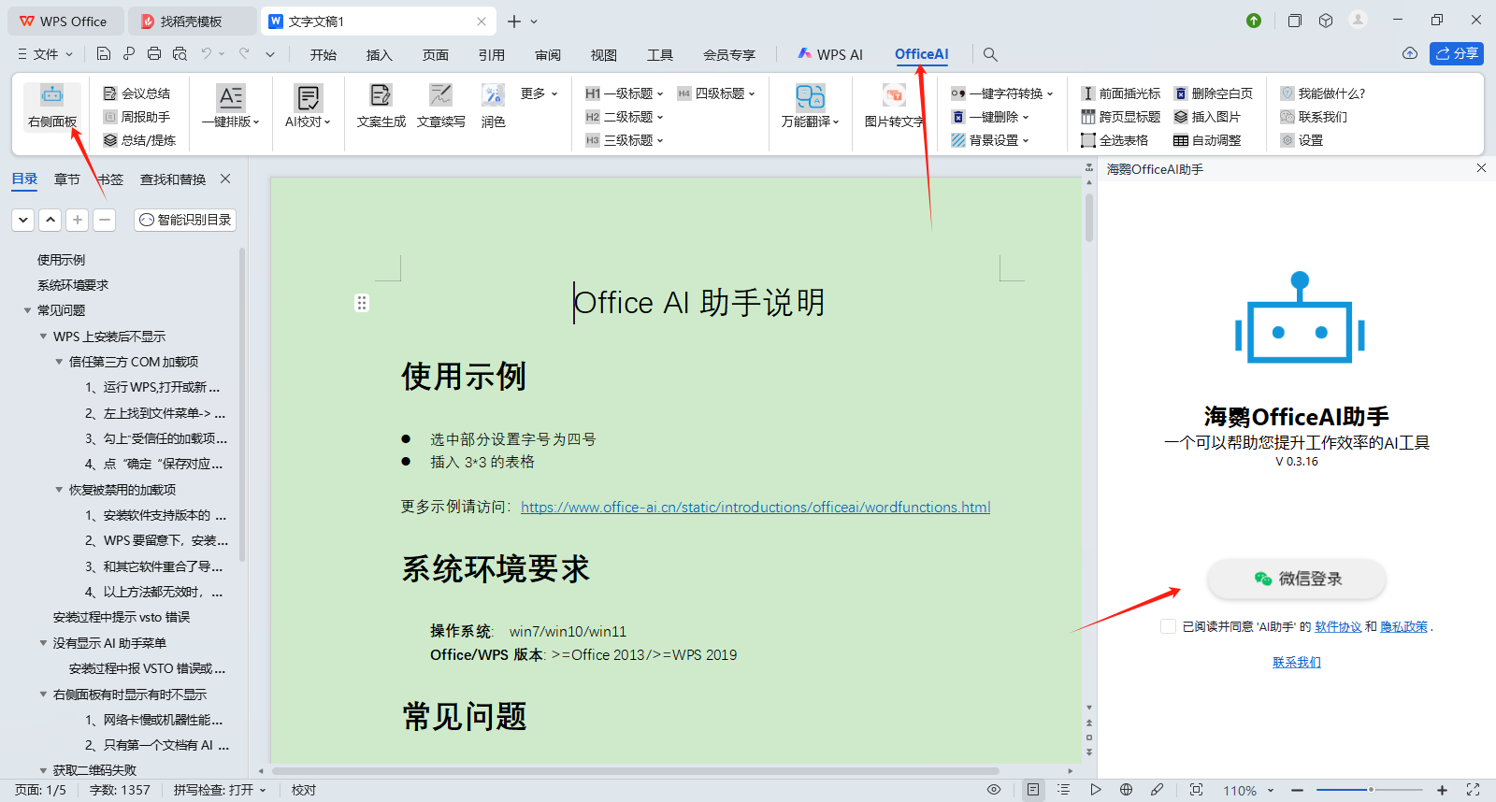Click 智能识别目录 button

tap(185, 220)
